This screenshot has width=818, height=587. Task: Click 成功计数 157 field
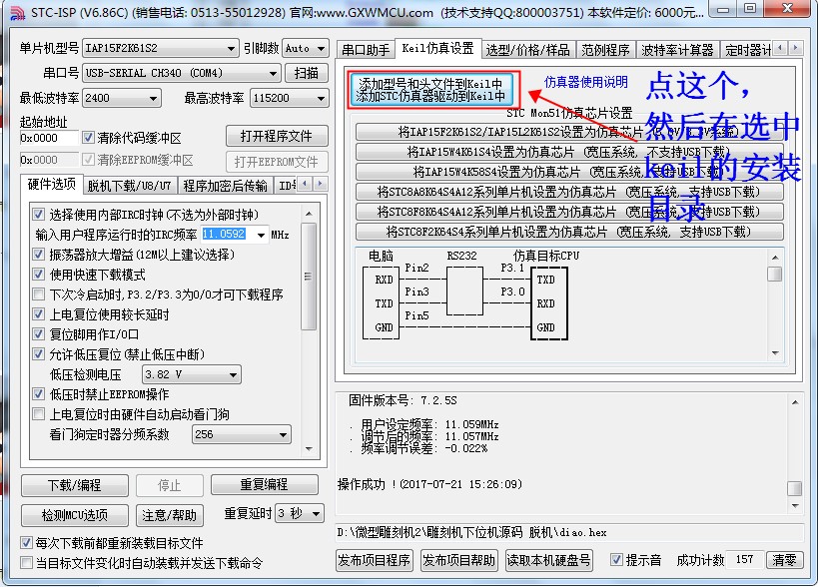point(745,560)
